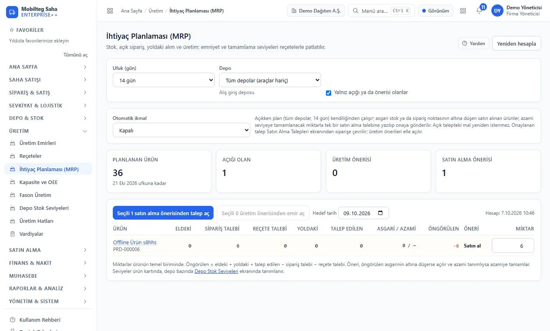Click the apps grid icon beside notifications
550x331 pixels.
(x=463, y=11)
